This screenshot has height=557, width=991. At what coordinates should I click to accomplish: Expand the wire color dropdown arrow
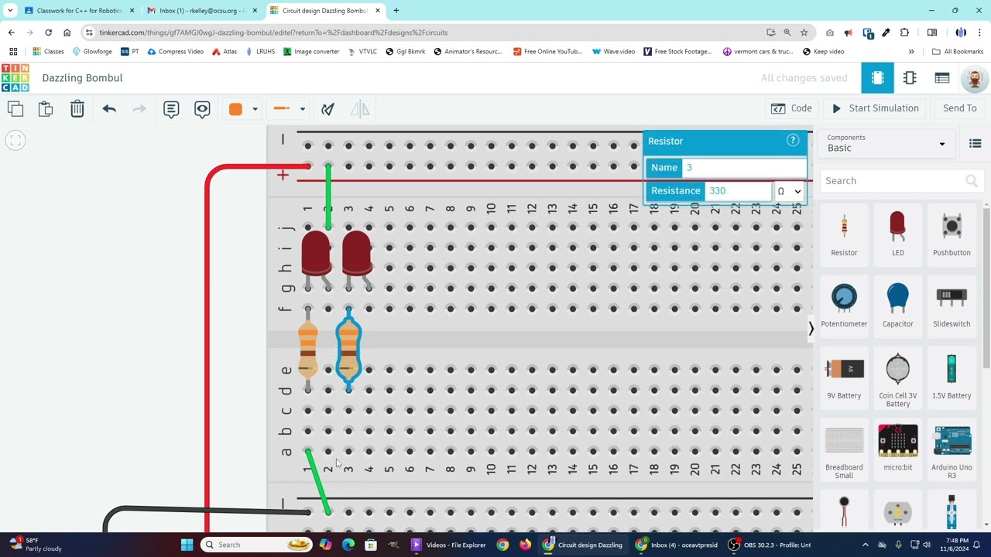[x=255, y=109]
